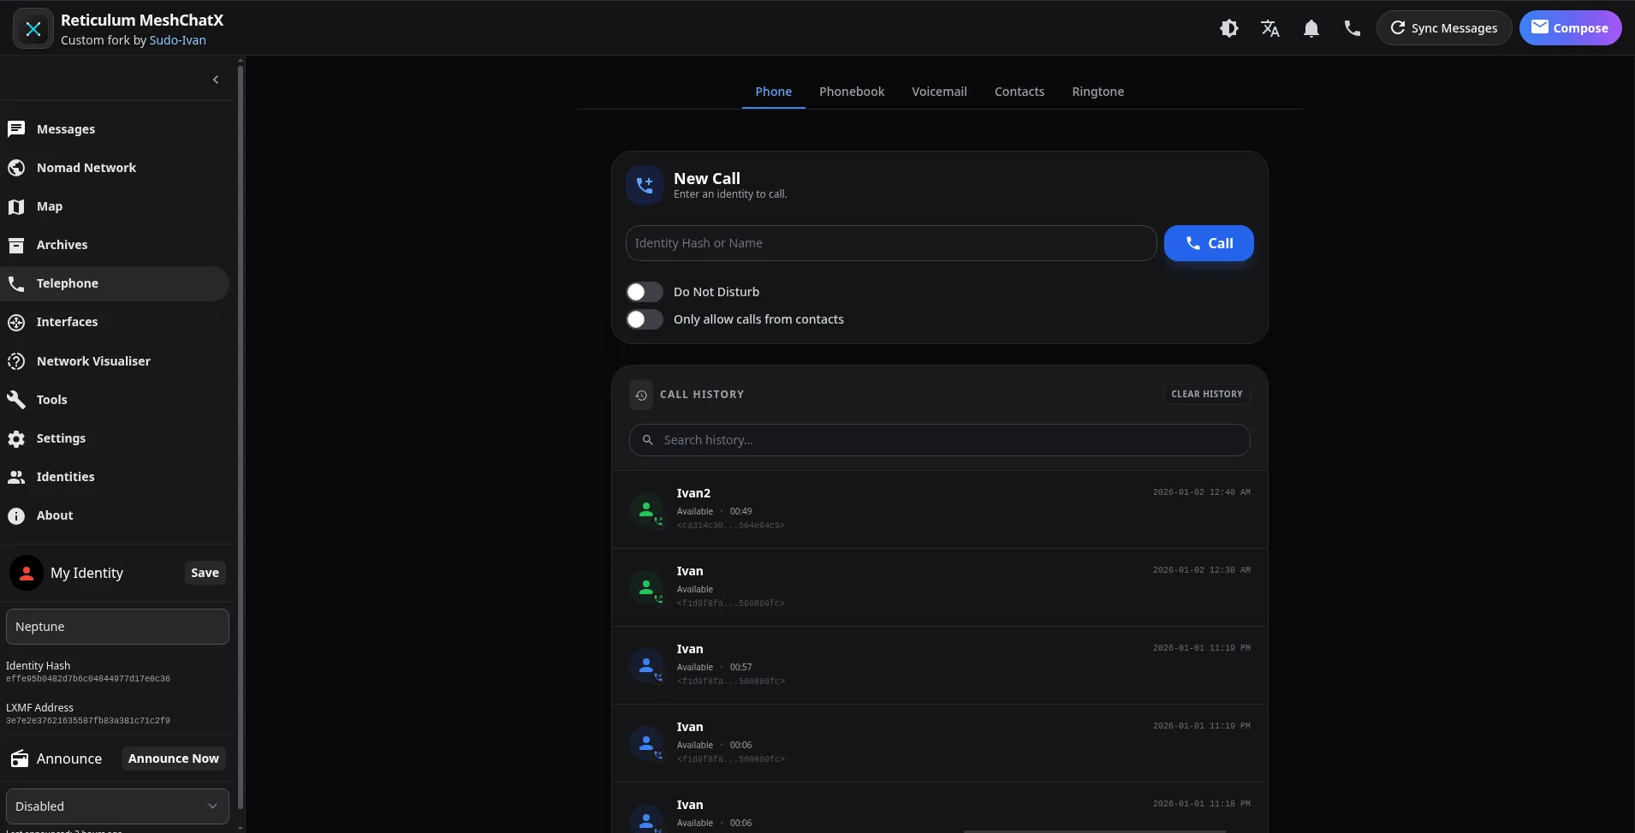The height and width of the screenshot is (833, 1635).
Task: Open the Announce interval Disabled dropdown
Action: 117,806
